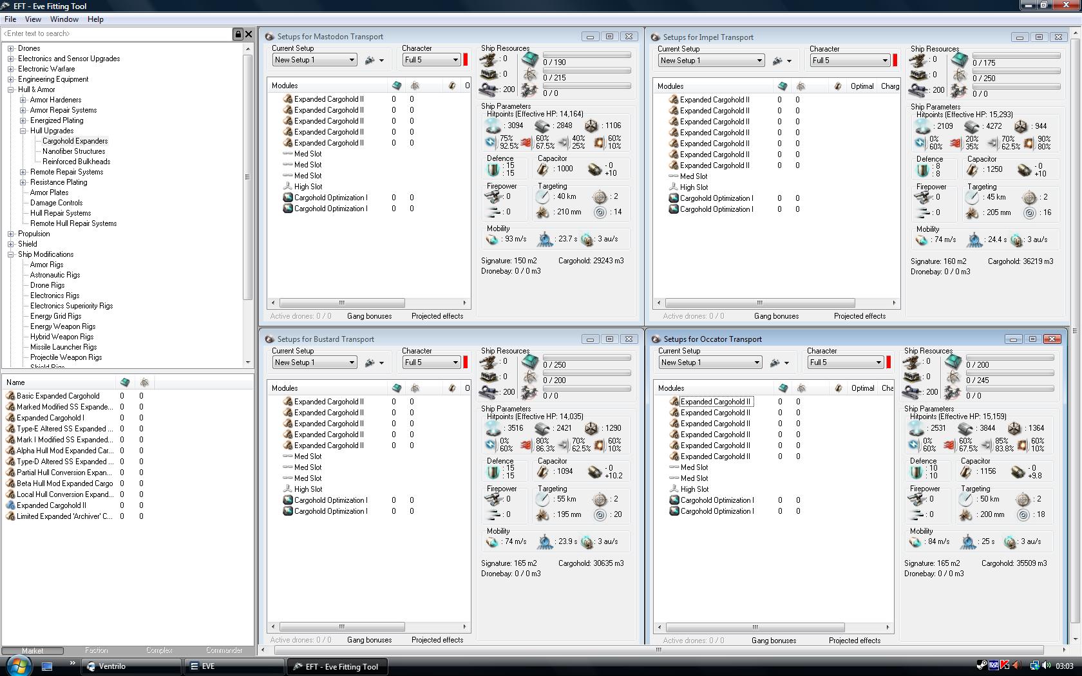Click Projected effects in the Mastodon window
Viewport: 1082px width, 676px height.
click(x=437, y=316)
